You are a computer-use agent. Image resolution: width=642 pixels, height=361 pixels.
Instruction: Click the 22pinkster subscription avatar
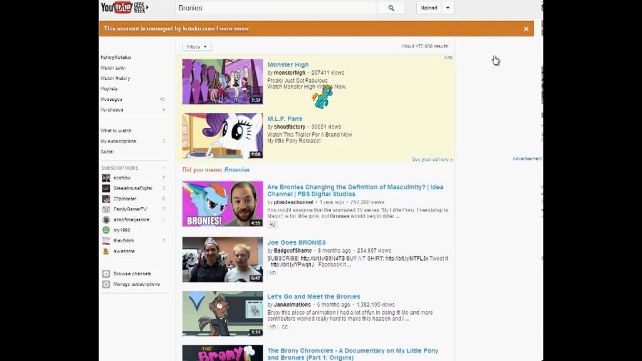pyautogui.click(x=106, y=199)
